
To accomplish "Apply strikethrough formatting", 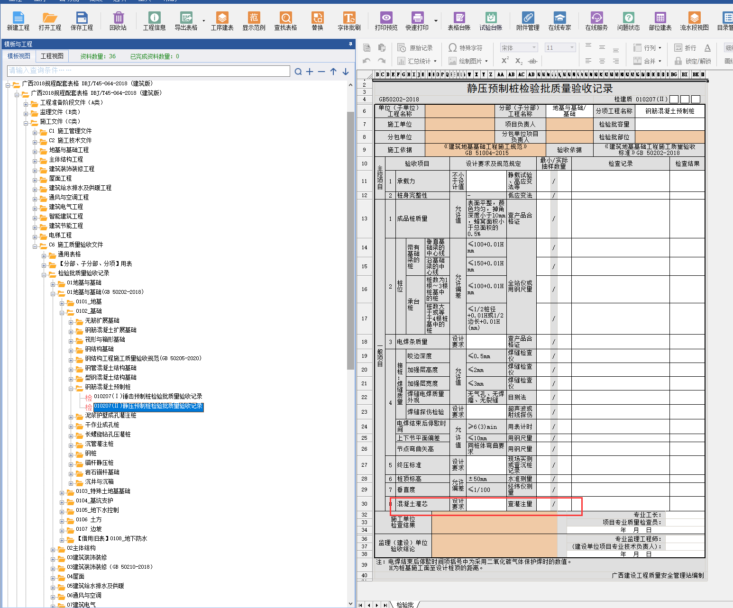I will pos(532,61).
